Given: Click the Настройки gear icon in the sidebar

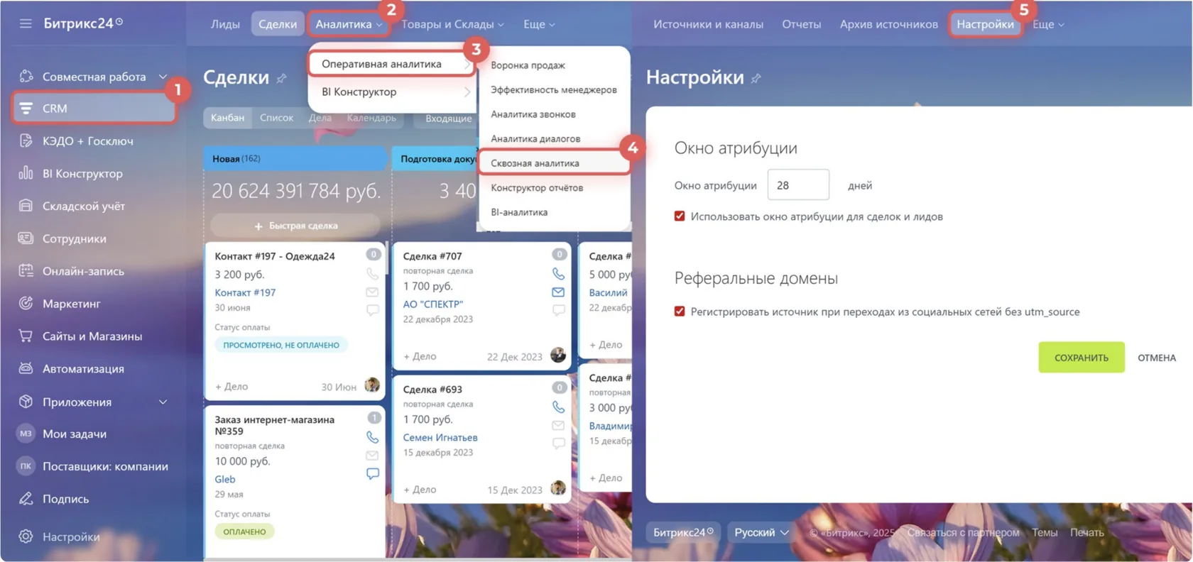Looking at the screenshot, I should (x=26, y=536).
